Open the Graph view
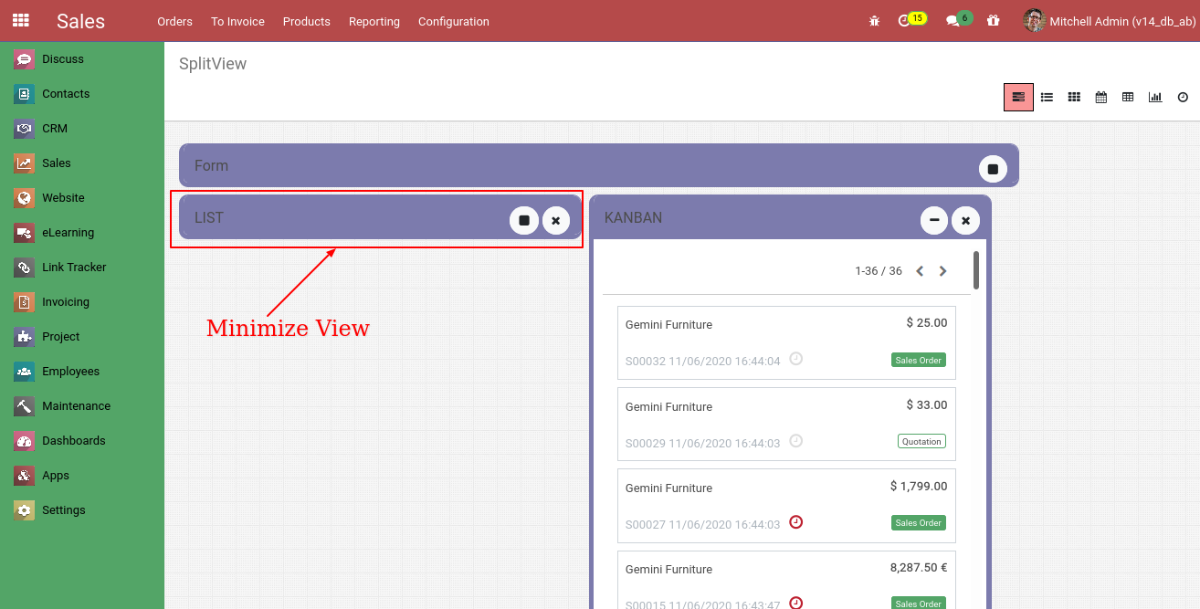Image resolution: width=1200 pixels, height=609 pixels. point(1155,97)
